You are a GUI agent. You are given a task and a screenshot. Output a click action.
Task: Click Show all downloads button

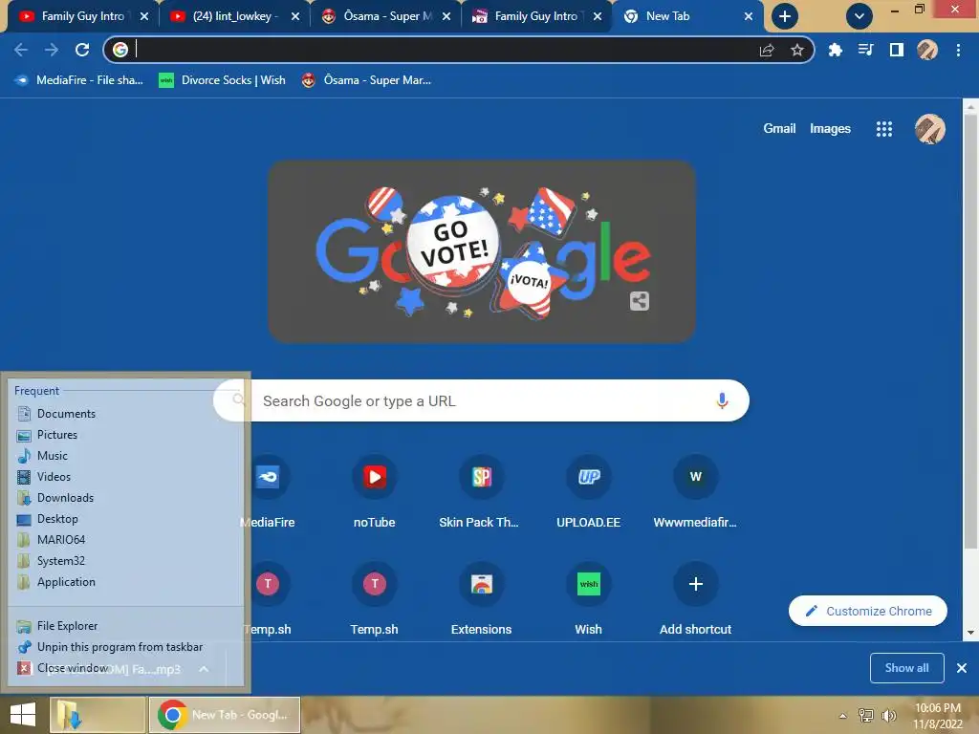tap(906, 668)
